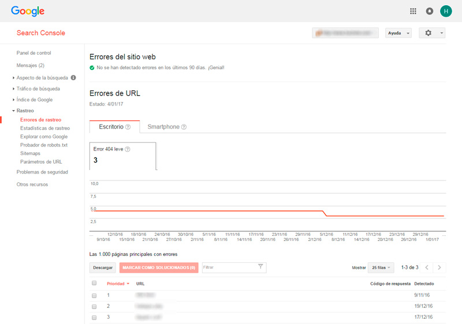Open the Google apps grid icon
The width and height of the screenshot is (462, 324).
point(413,11)
